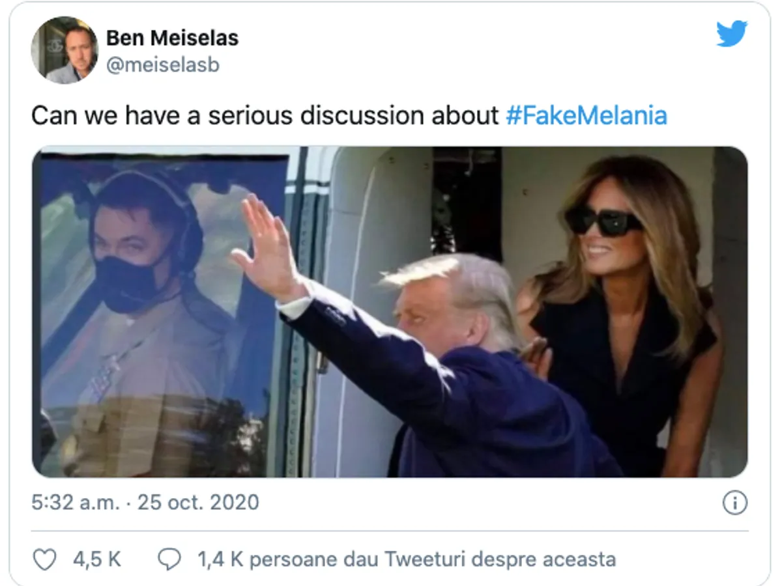Like the tweet with the heart icon

point(44,559)
